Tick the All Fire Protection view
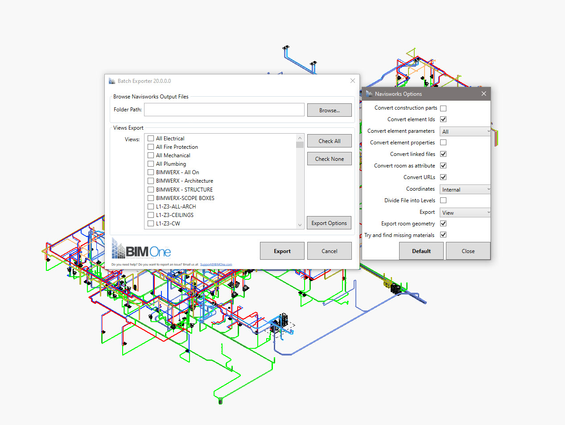The width and height of the screenshot is (565, 425). (x=151, y=147)
